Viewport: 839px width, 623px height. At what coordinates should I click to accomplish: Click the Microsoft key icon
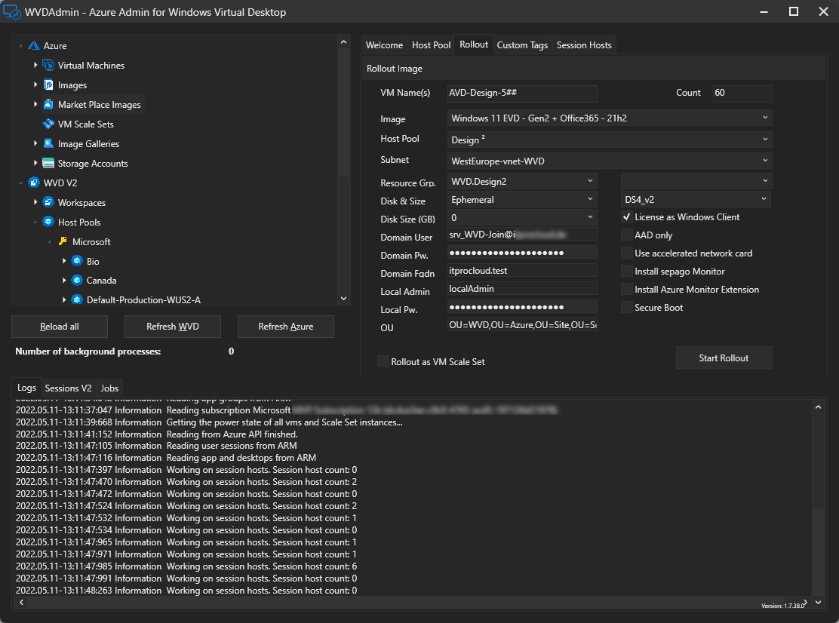[63, 241]
